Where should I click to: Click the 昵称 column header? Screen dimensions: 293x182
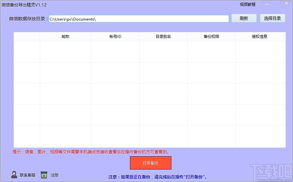click(65, 37)
